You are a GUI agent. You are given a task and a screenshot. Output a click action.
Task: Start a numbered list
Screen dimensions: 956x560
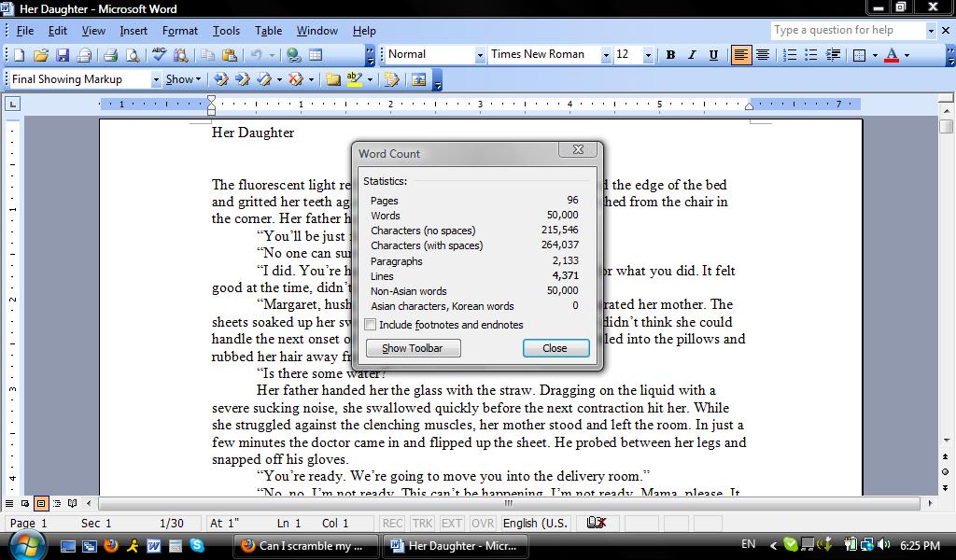point(790,55)
